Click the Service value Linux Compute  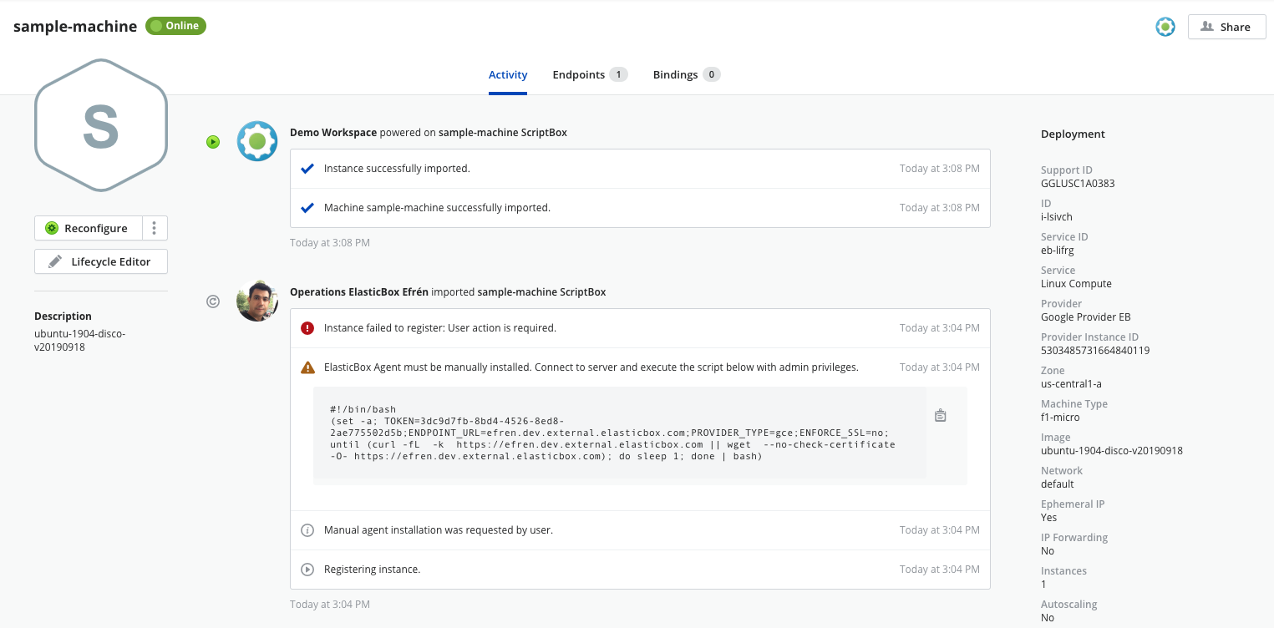[1076, 284]
